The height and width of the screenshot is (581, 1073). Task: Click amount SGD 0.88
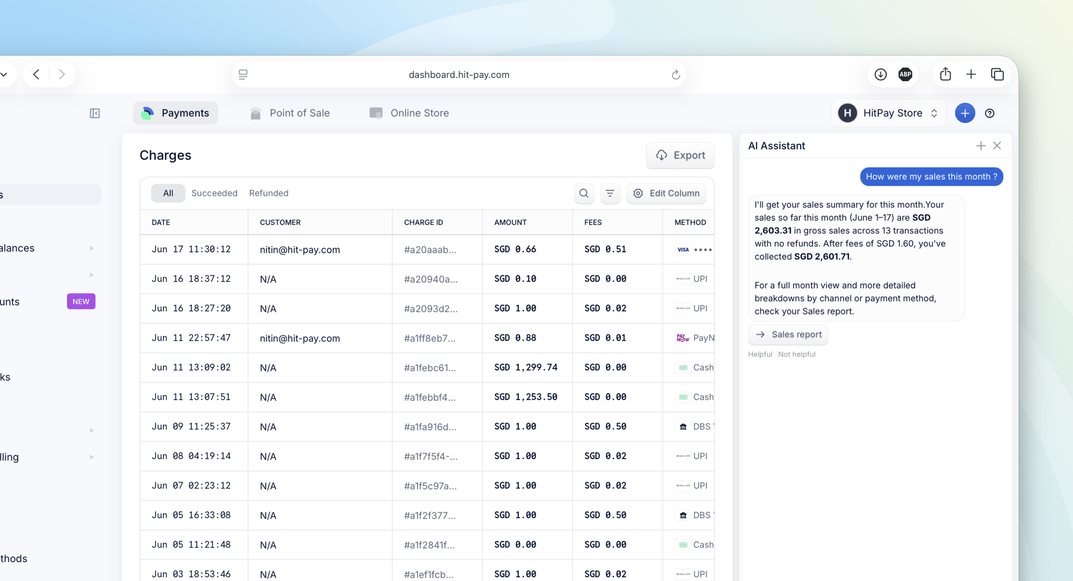[x=515, y=338]
